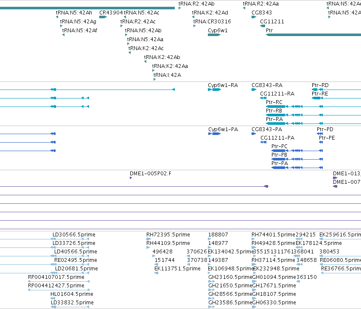Click the GH17671.5prime EST label

[274, 286]
